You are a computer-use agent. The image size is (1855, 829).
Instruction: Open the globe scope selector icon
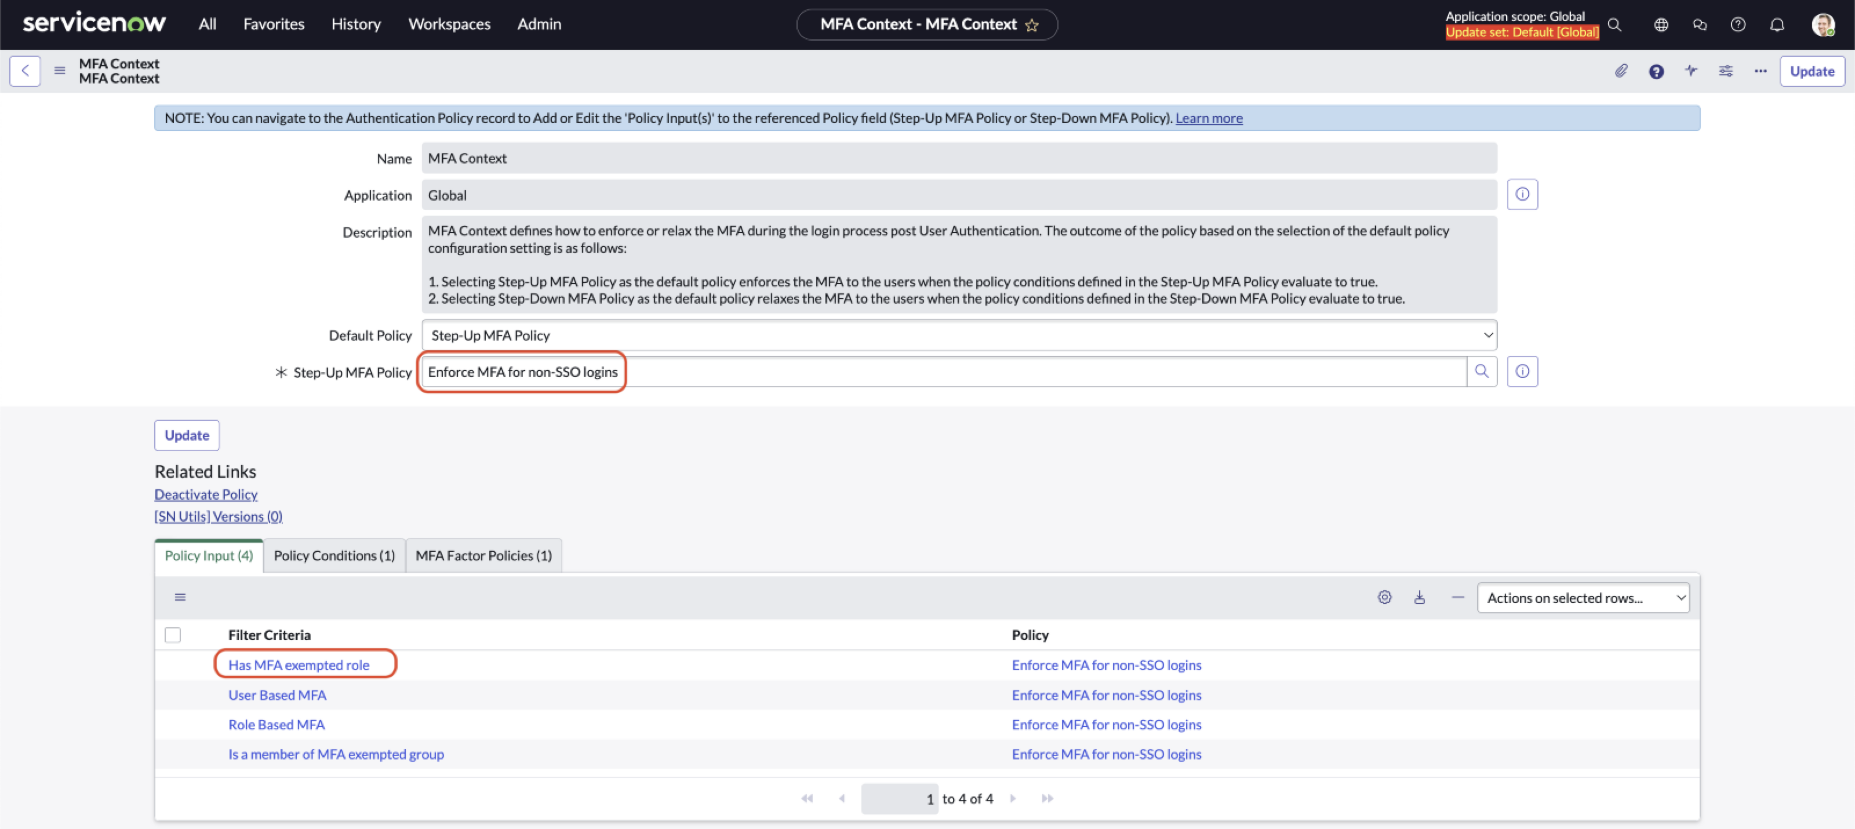click(1661, 24)
